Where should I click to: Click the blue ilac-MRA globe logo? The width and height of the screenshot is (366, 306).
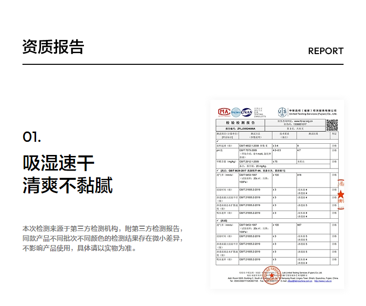point(236,113)
